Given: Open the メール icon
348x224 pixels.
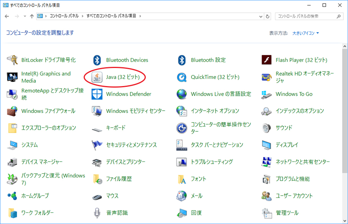Looking at the screenshot, I should click(182, 196).
